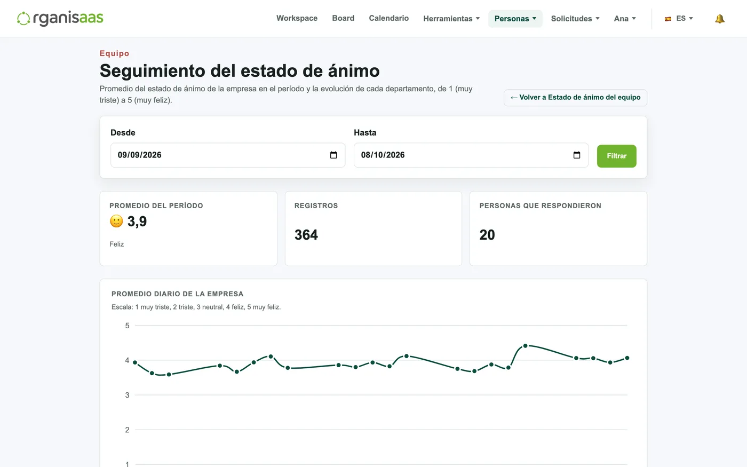Go to Workspace

[x=297, y=18]
